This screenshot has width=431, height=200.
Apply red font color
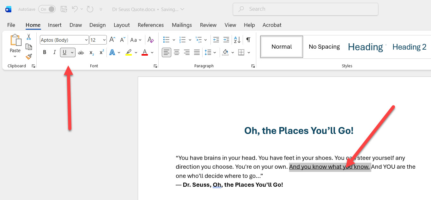pyautogui.click(x=145, y=52)
